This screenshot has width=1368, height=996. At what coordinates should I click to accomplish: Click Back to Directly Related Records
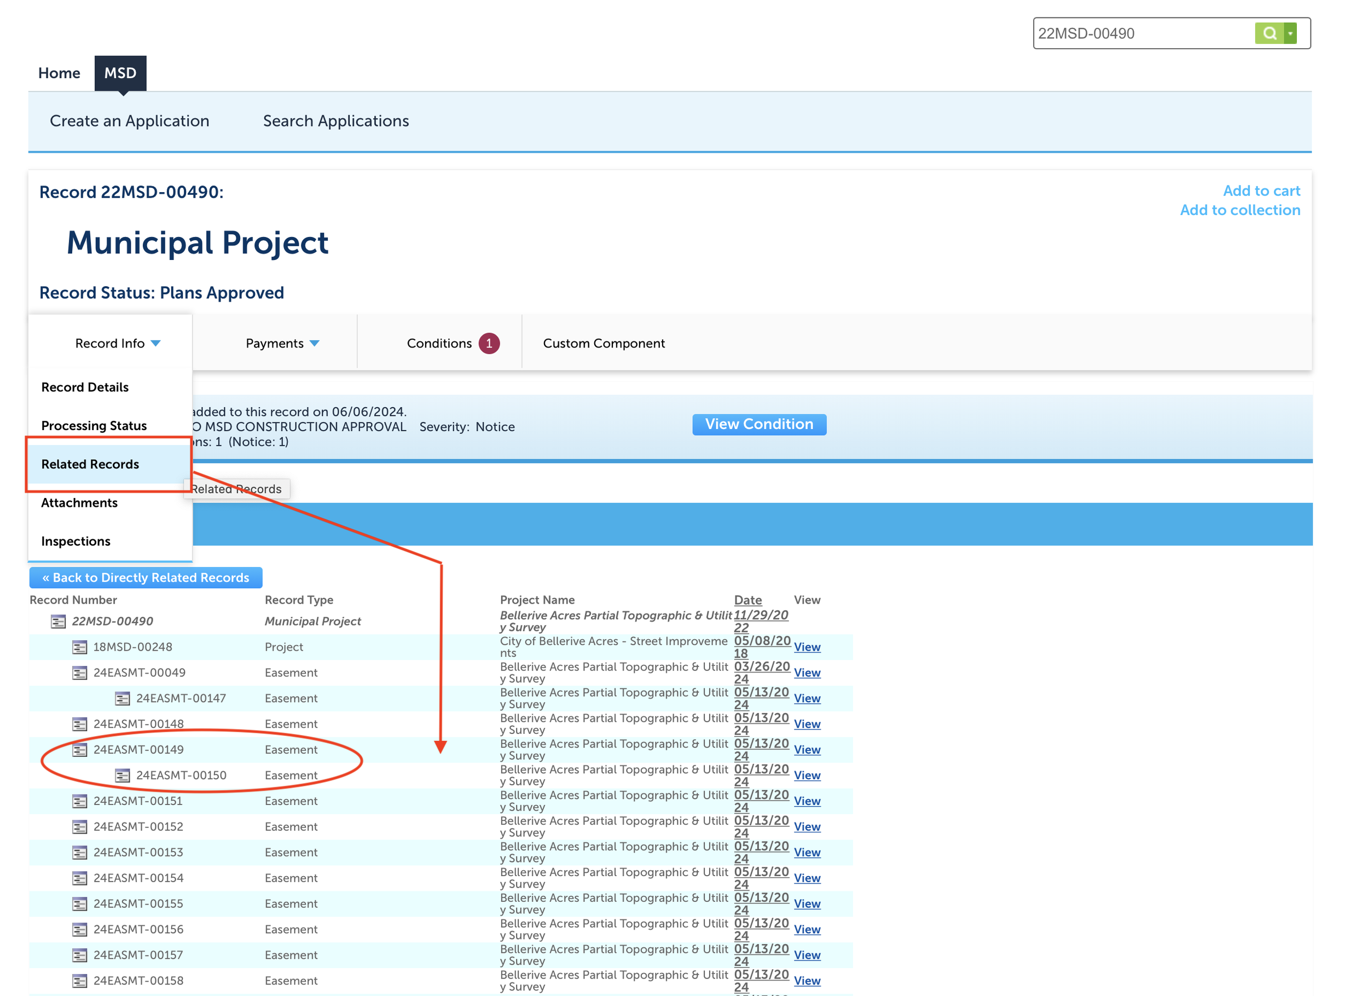pyautogui.click(x=146, y=577)
